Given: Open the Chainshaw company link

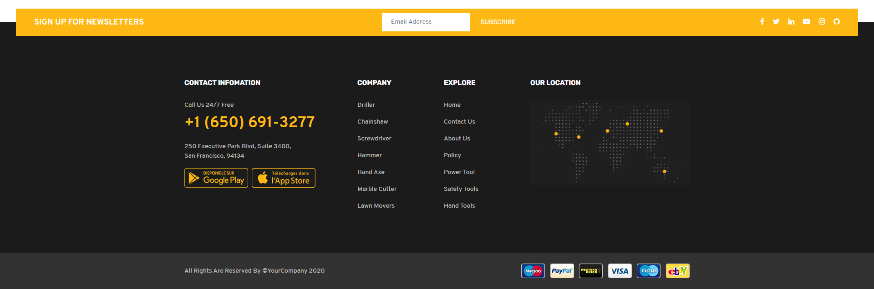Looking at the screenshot, I should click(372, 122).
